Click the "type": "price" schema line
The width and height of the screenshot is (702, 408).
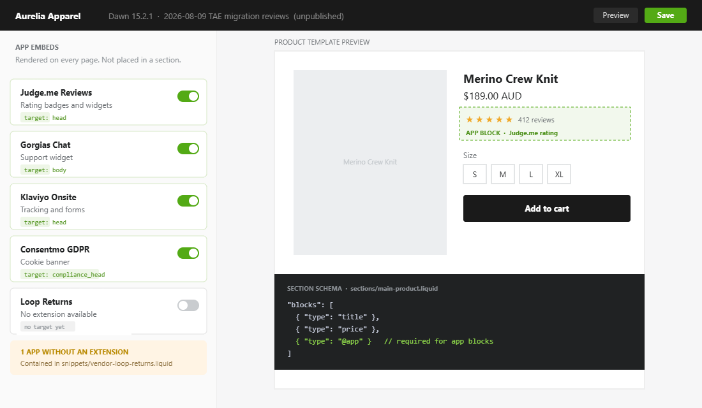(337, 329)
